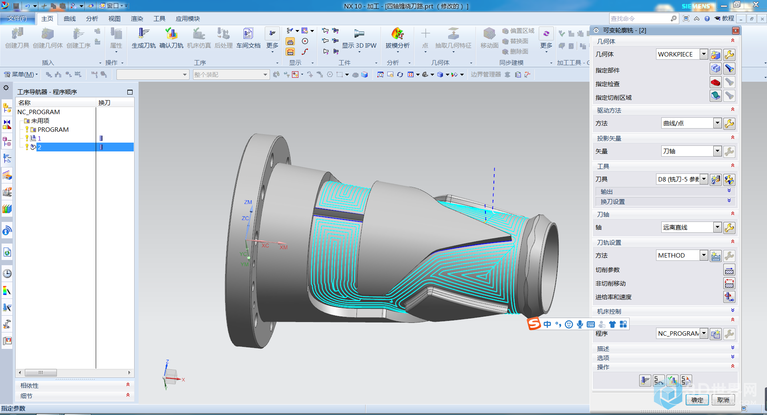
Task: Click the Verify Tool Path (确认刀轨) icon
Action: [x=171, y=34]
